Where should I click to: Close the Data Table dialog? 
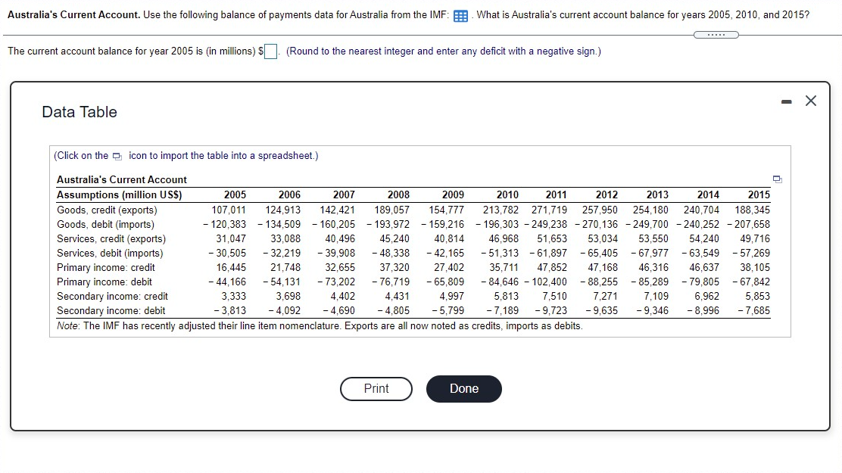tap(810, 100)
